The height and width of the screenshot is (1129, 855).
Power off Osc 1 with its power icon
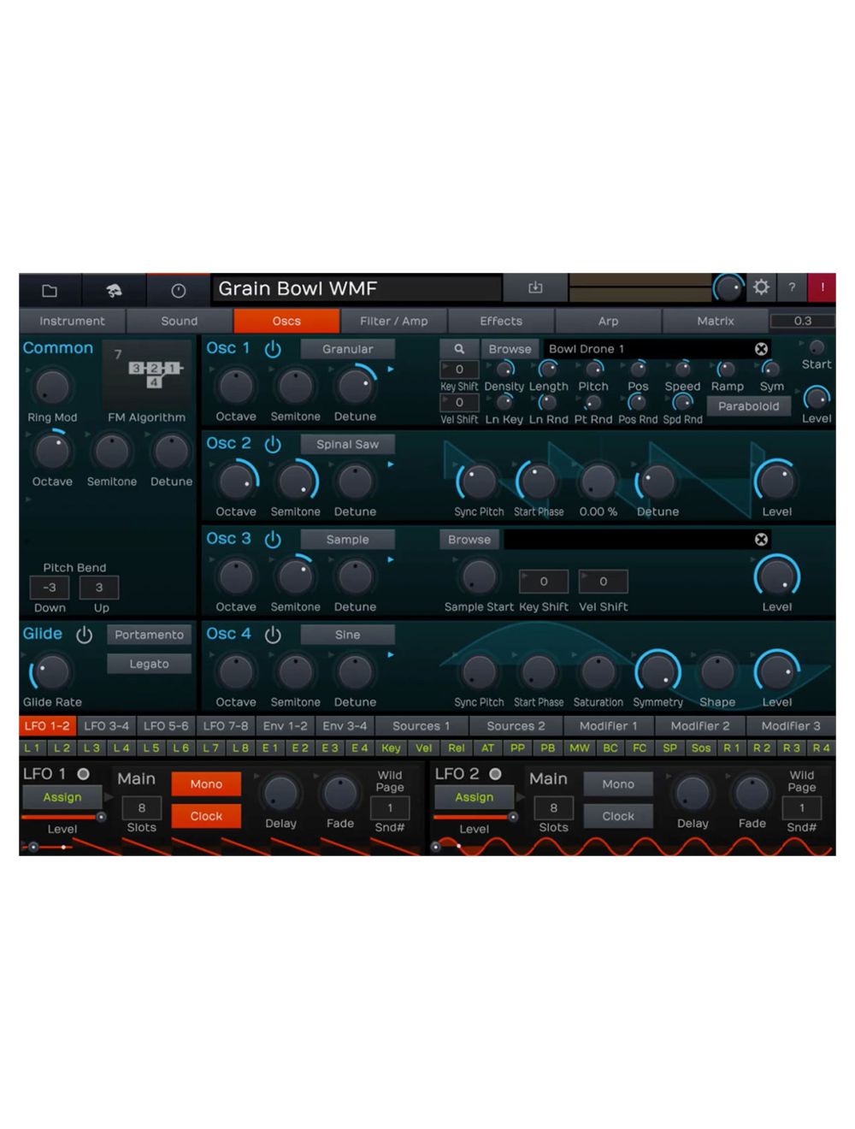[274, 349]
